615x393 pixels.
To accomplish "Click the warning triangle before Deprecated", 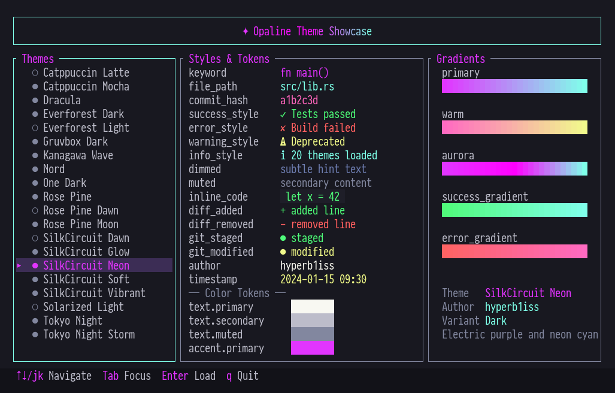I will coord(283,141).
